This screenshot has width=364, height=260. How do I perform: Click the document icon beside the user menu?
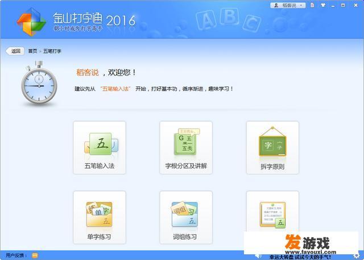312,5
